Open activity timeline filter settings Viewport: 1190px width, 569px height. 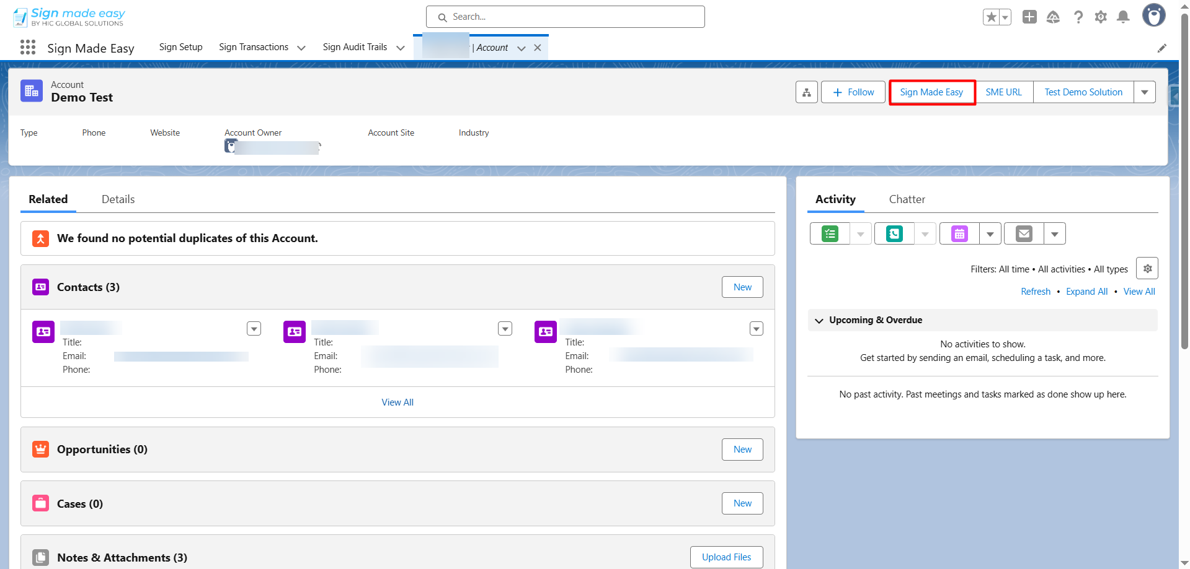pos(1147,269)
